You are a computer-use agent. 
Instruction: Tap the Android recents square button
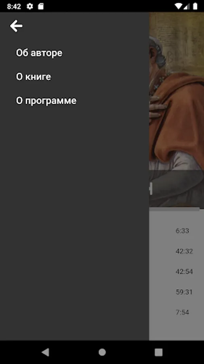pos(159,352)
